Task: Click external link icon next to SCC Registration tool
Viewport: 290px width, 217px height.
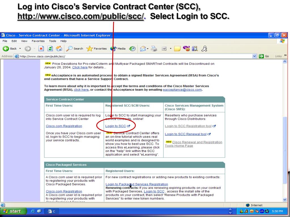Action: [214, 126]
